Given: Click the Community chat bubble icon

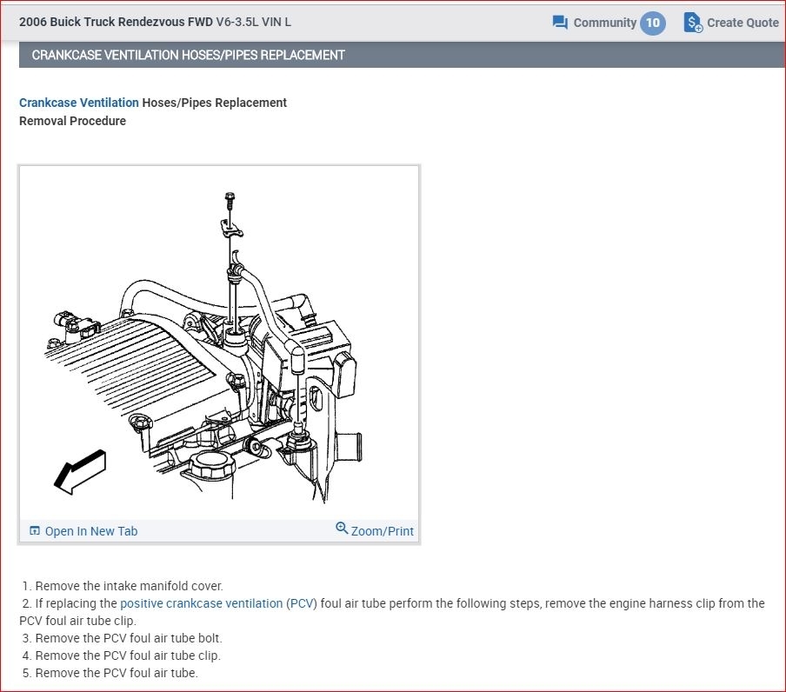Looking at the screenshot, I should [x=560, y=23].
